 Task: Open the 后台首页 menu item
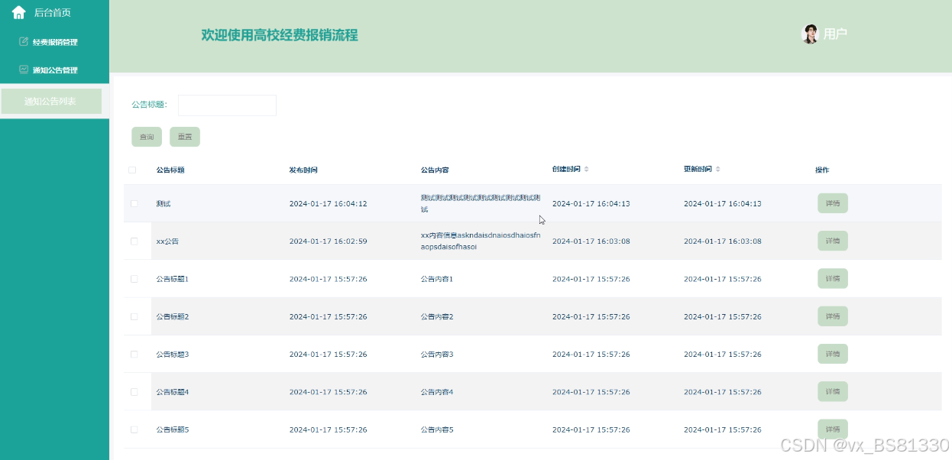click(53, 12)
